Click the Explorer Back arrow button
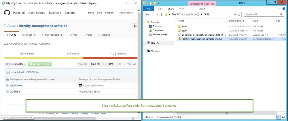 147,14
